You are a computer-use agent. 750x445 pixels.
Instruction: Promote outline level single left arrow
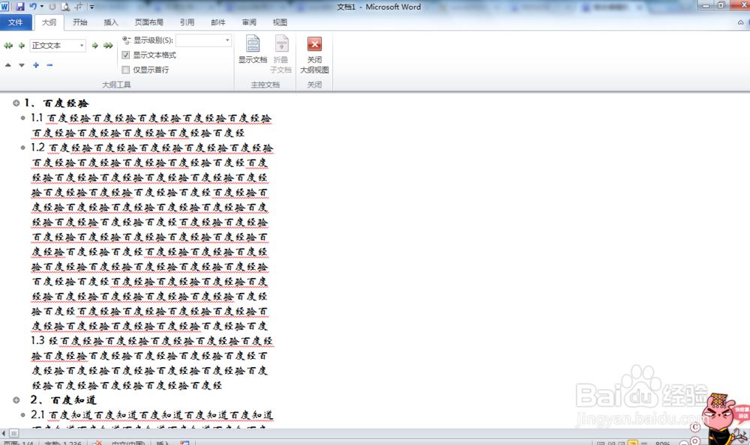tap(22, 46)
